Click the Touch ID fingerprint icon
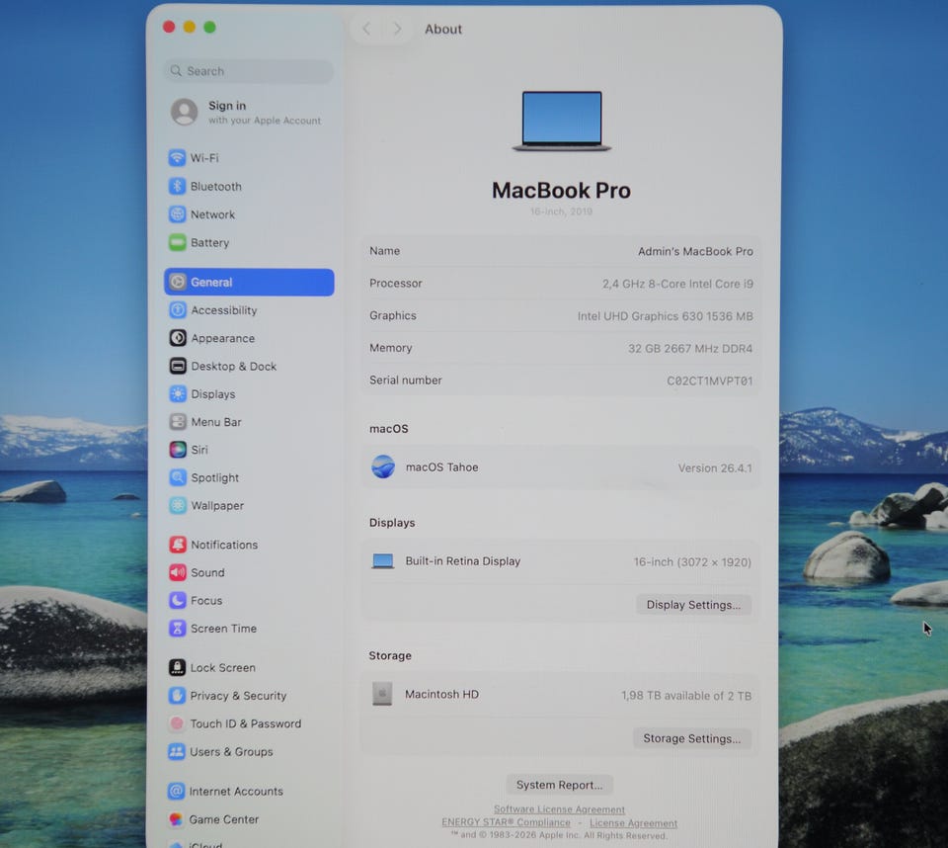The height and width of the screenshot is (848, 948). coord(177,723)
